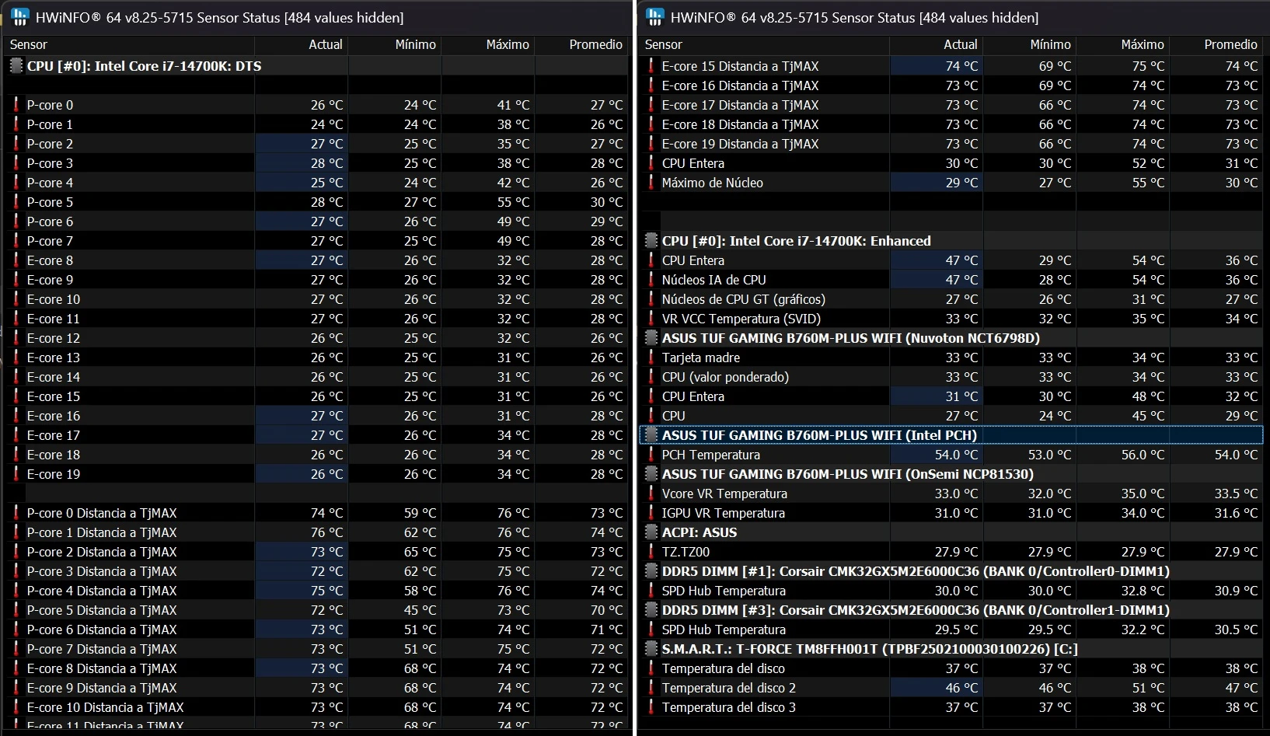Click thermometer icon next to E-core 19
Viewport: 1270px width, 736px height.
point(16,474)
